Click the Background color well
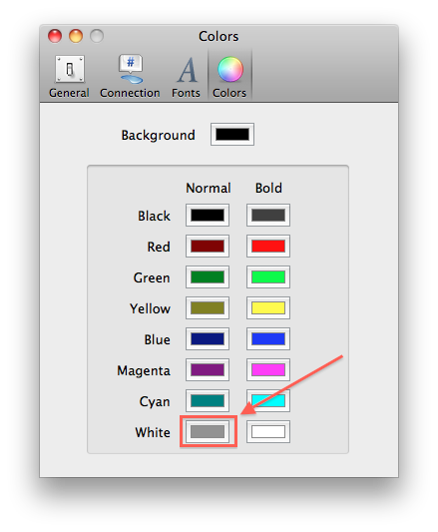The width and height of the screenshot is (438, 532). (232, 135)
